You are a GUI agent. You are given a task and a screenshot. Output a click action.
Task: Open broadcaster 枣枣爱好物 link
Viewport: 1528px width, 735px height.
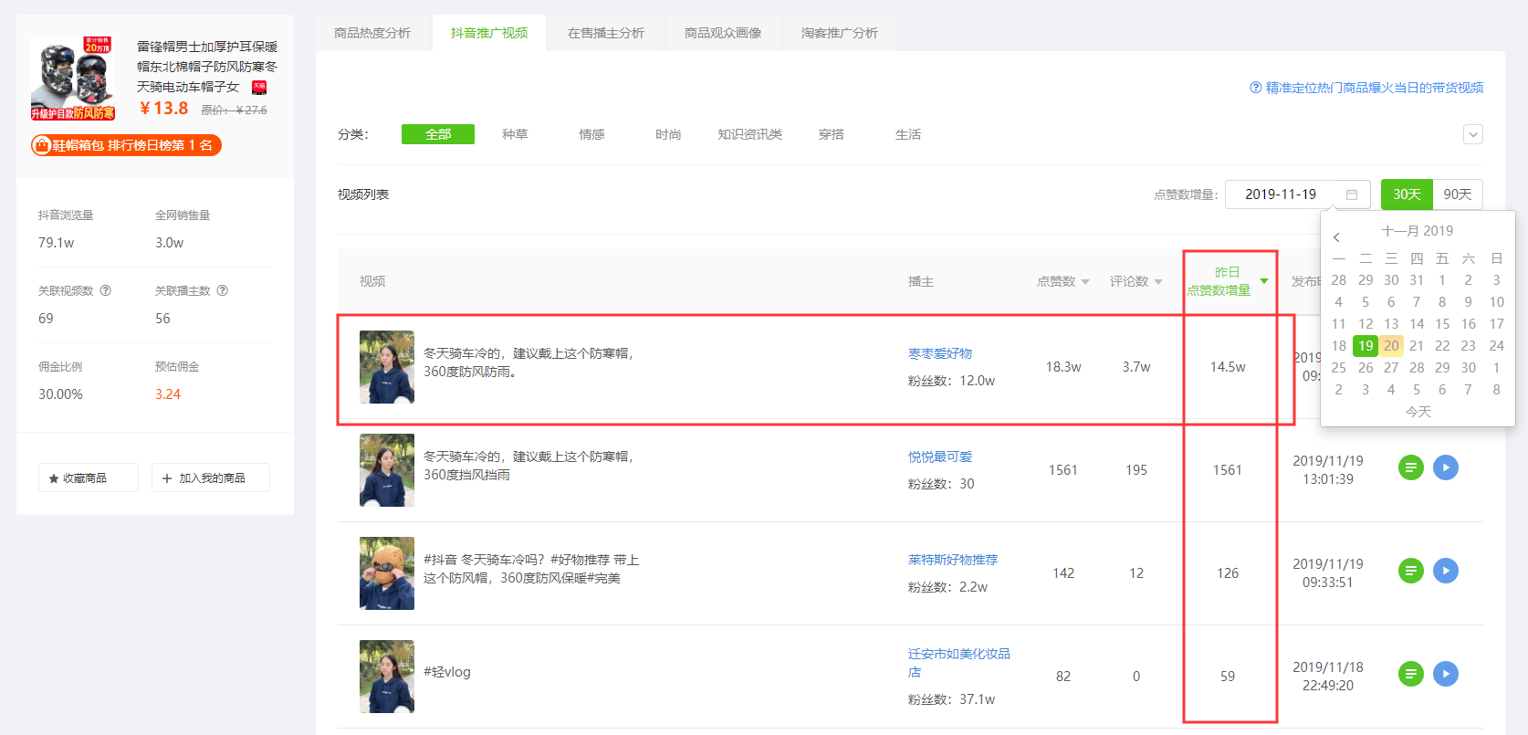(x=940, y=353)
